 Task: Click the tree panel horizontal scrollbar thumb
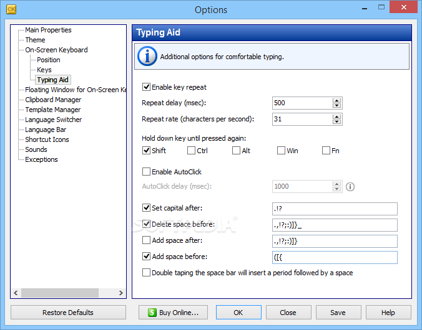pos(60,293)
